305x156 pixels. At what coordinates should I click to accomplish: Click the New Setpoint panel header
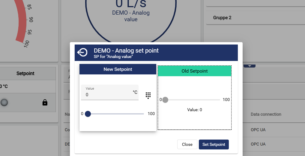pos(118,69)
